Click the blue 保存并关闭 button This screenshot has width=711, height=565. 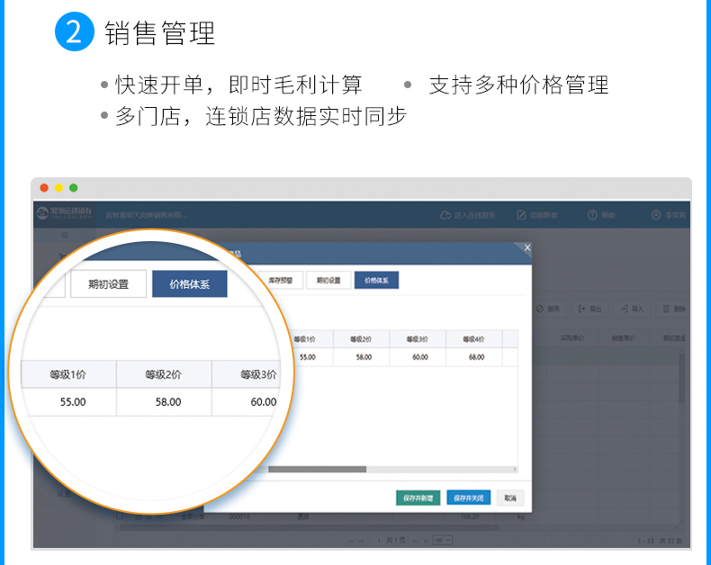468,498
